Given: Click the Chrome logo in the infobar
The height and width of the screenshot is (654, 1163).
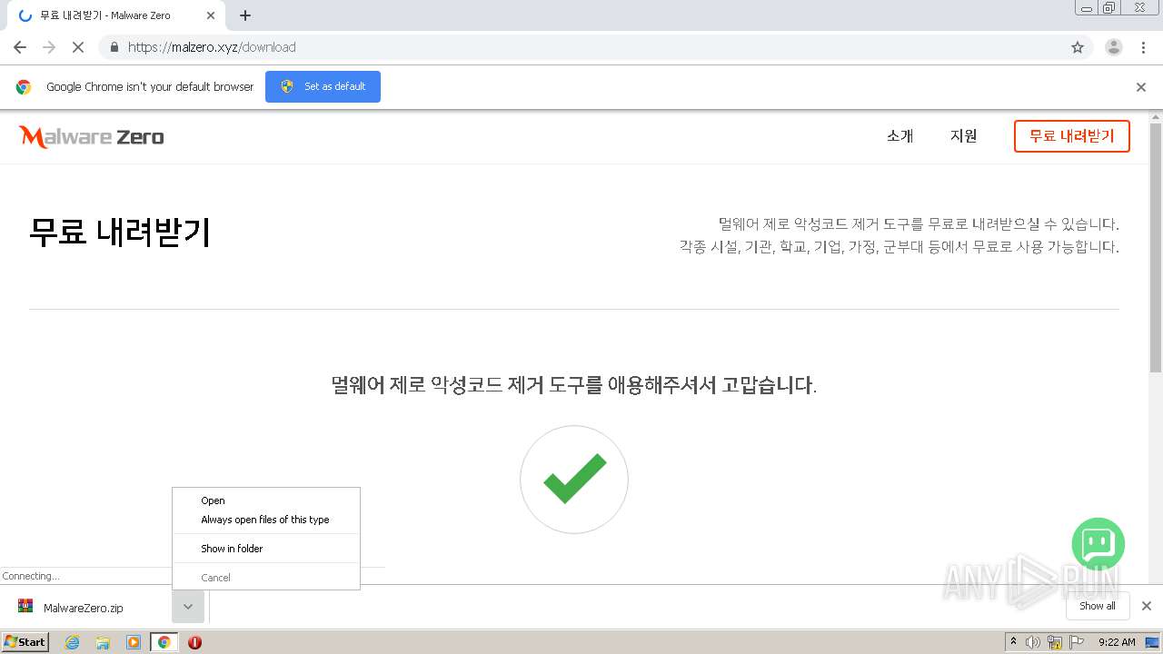Looking at the screenshot, I should 24,87.
